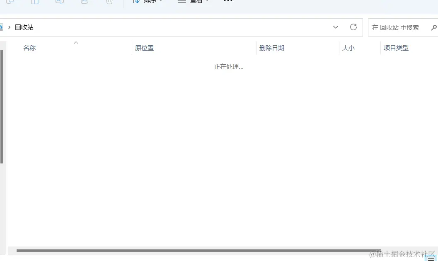Toggle the 名称 ascending sort arrow
Viewport: 438px width, 261px height.
[x=76, y=43]
